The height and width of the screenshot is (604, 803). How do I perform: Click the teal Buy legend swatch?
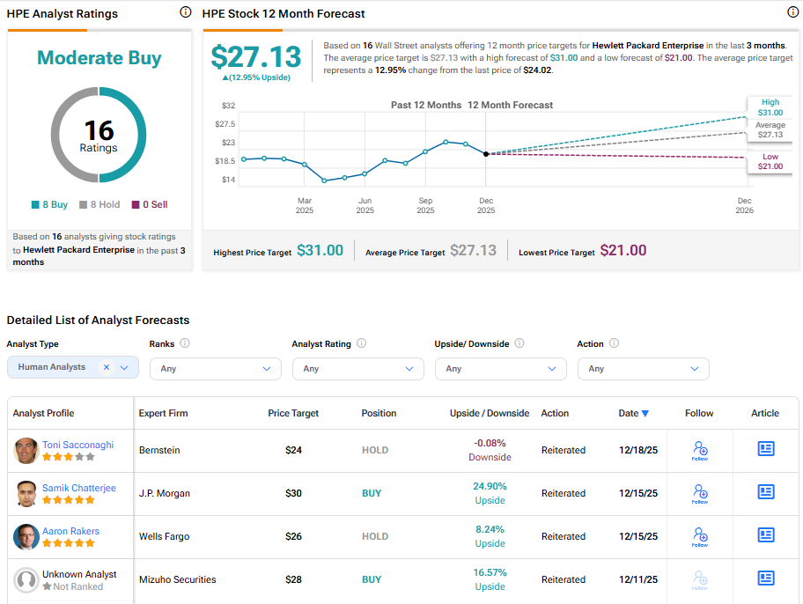pyautogui.click(x=35, y=204)
